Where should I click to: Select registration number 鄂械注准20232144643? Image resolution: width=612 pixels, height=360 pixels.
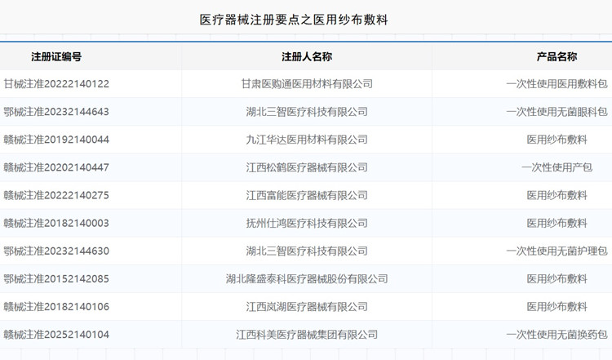[x=56, y=112]
